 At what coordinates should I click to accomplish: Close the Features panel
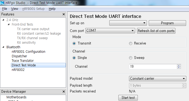(x=64, y=14)
